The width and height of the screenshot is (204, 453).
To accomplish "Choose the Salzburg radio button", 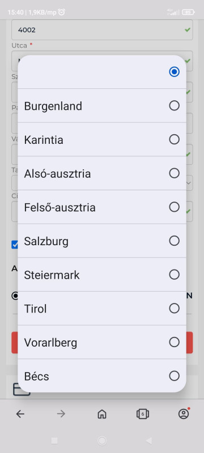I will pyautogui.click(x=174, y=241).
